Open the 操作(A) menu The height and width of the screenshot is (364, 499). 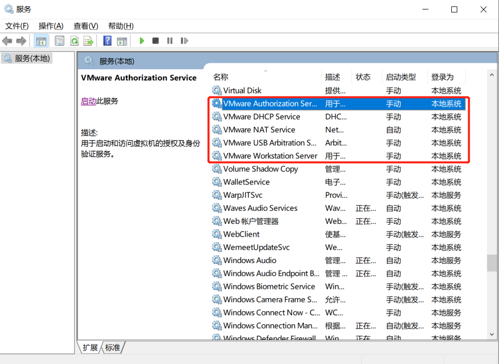[50, 26]
